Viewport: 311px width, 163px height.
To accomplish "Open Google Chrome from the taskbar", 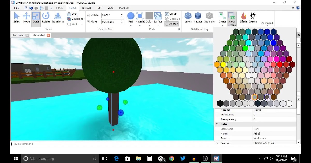I will (172, 158).
